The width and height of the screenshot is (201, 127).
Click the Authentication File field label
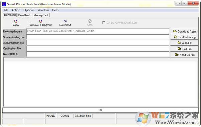coord(13,43)
